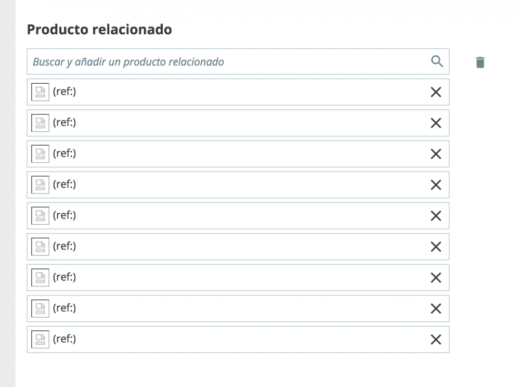The height and width of the screenshot is (387, 520).
Task: Remove the last related product with its X
Action: (x=436, y=339)
